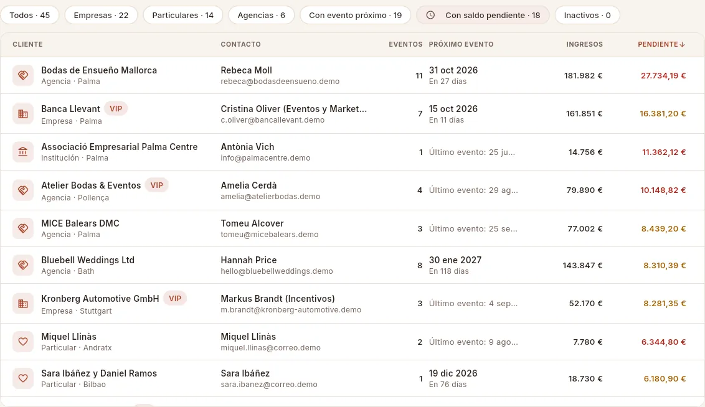
Task: Open client Bodas de Ensueño Mallorca
Action: click(99, 70)
